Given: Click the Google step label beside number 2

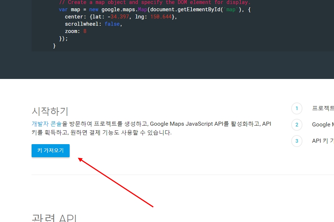Looking at the screenshot, I should (x=323, y=125).
